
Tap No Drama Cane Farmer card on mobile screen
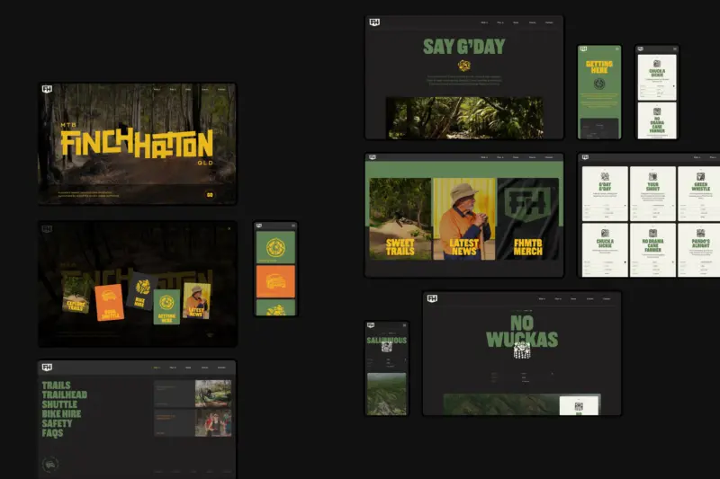click(657, 120)
